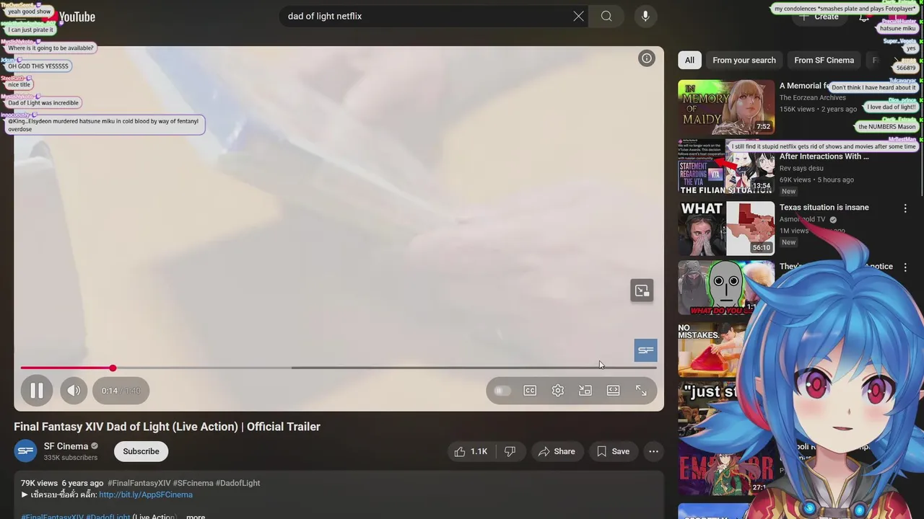This screenshot has height=519, width=924.
Task: Like the video
Action: 471,451
